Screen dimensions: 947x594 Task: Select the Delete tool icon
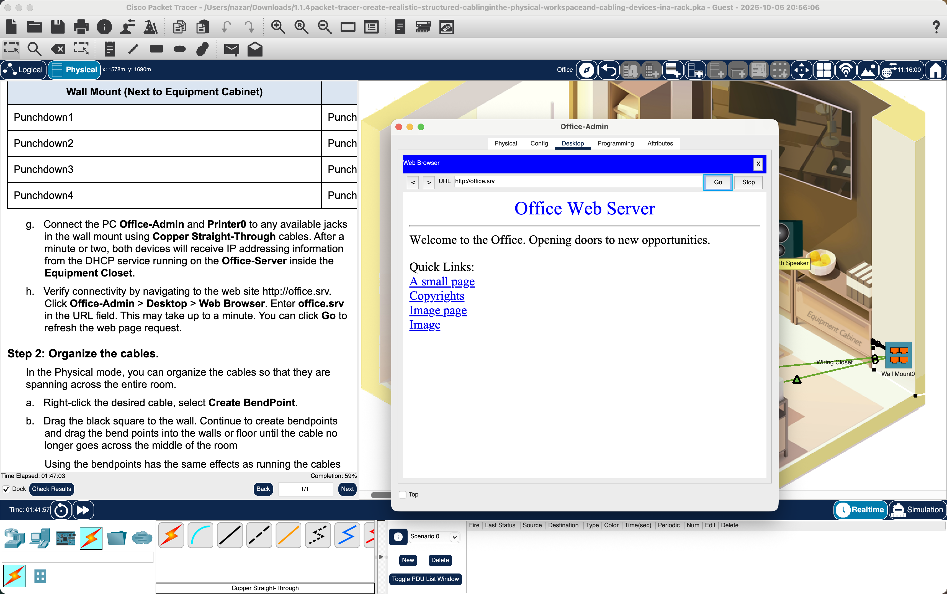pos(58,49)
